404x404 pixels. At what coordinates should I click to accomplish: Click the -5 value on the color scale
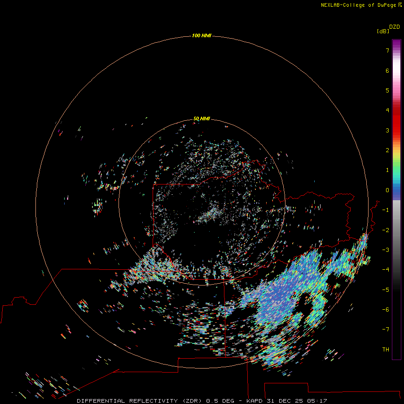pyautogui.click(x=386, y=290)
